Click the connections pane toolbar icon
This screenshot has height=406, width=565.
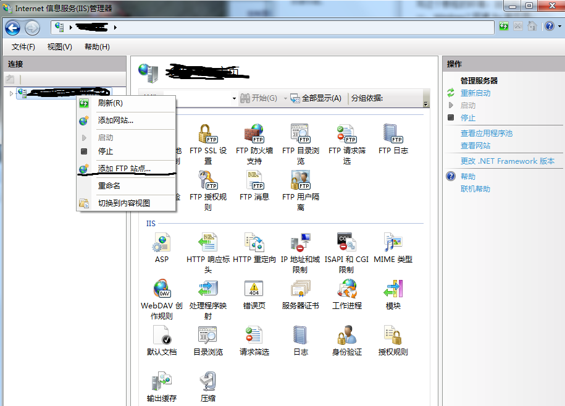coord(10,79)
